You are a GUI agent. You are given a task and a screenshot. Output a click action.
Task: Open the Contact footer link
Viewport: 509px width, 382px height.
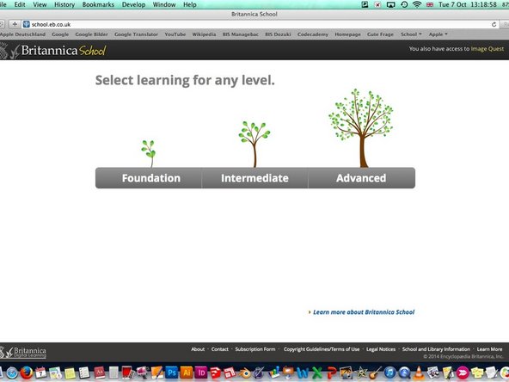pos(220,349)
